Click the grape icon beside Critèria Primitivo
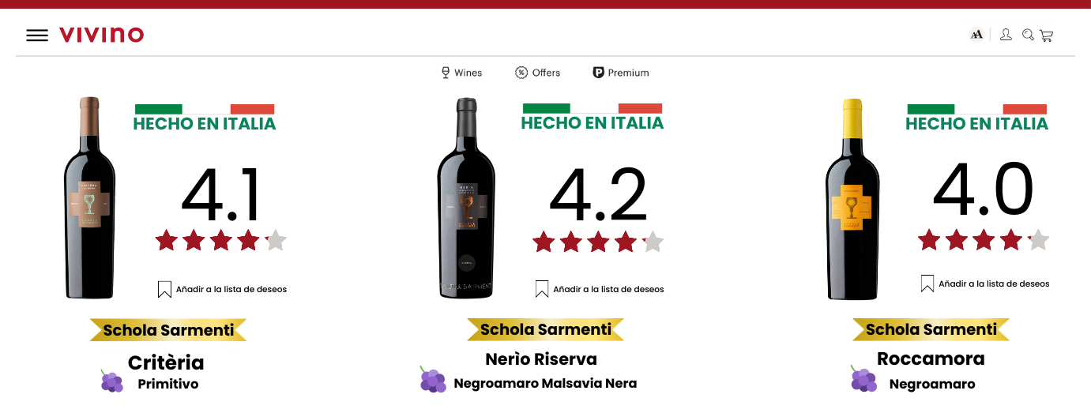Image resolution: width=1091 pixels, height=413 pixels. tap(112, 381)
